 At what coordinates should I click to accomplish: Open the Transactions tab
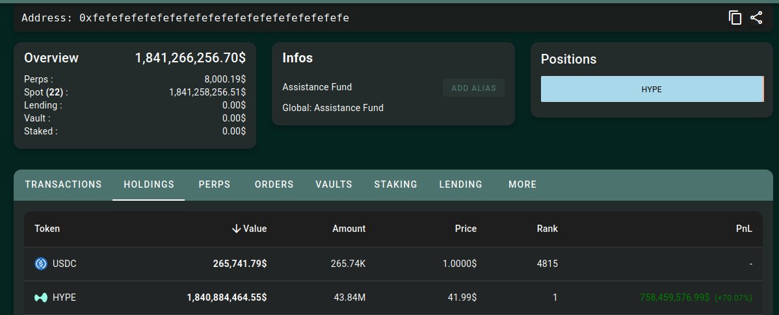pyautogui.click(x=63, y=184)
